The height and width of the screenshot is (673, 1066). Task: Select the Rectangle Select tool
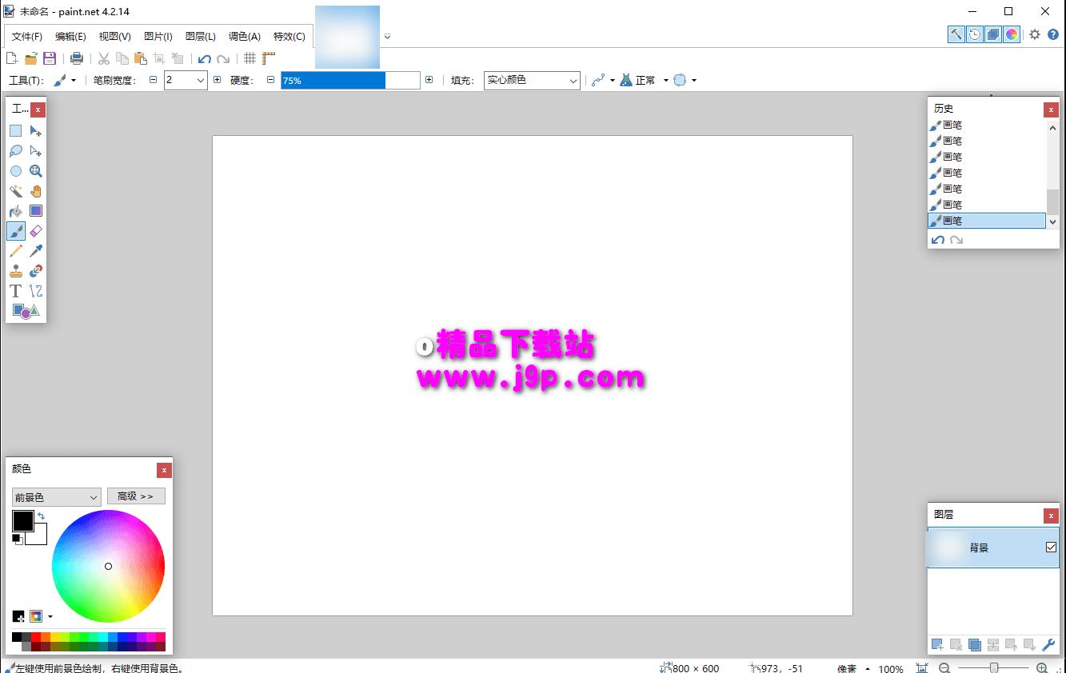(x=16, y=131)
